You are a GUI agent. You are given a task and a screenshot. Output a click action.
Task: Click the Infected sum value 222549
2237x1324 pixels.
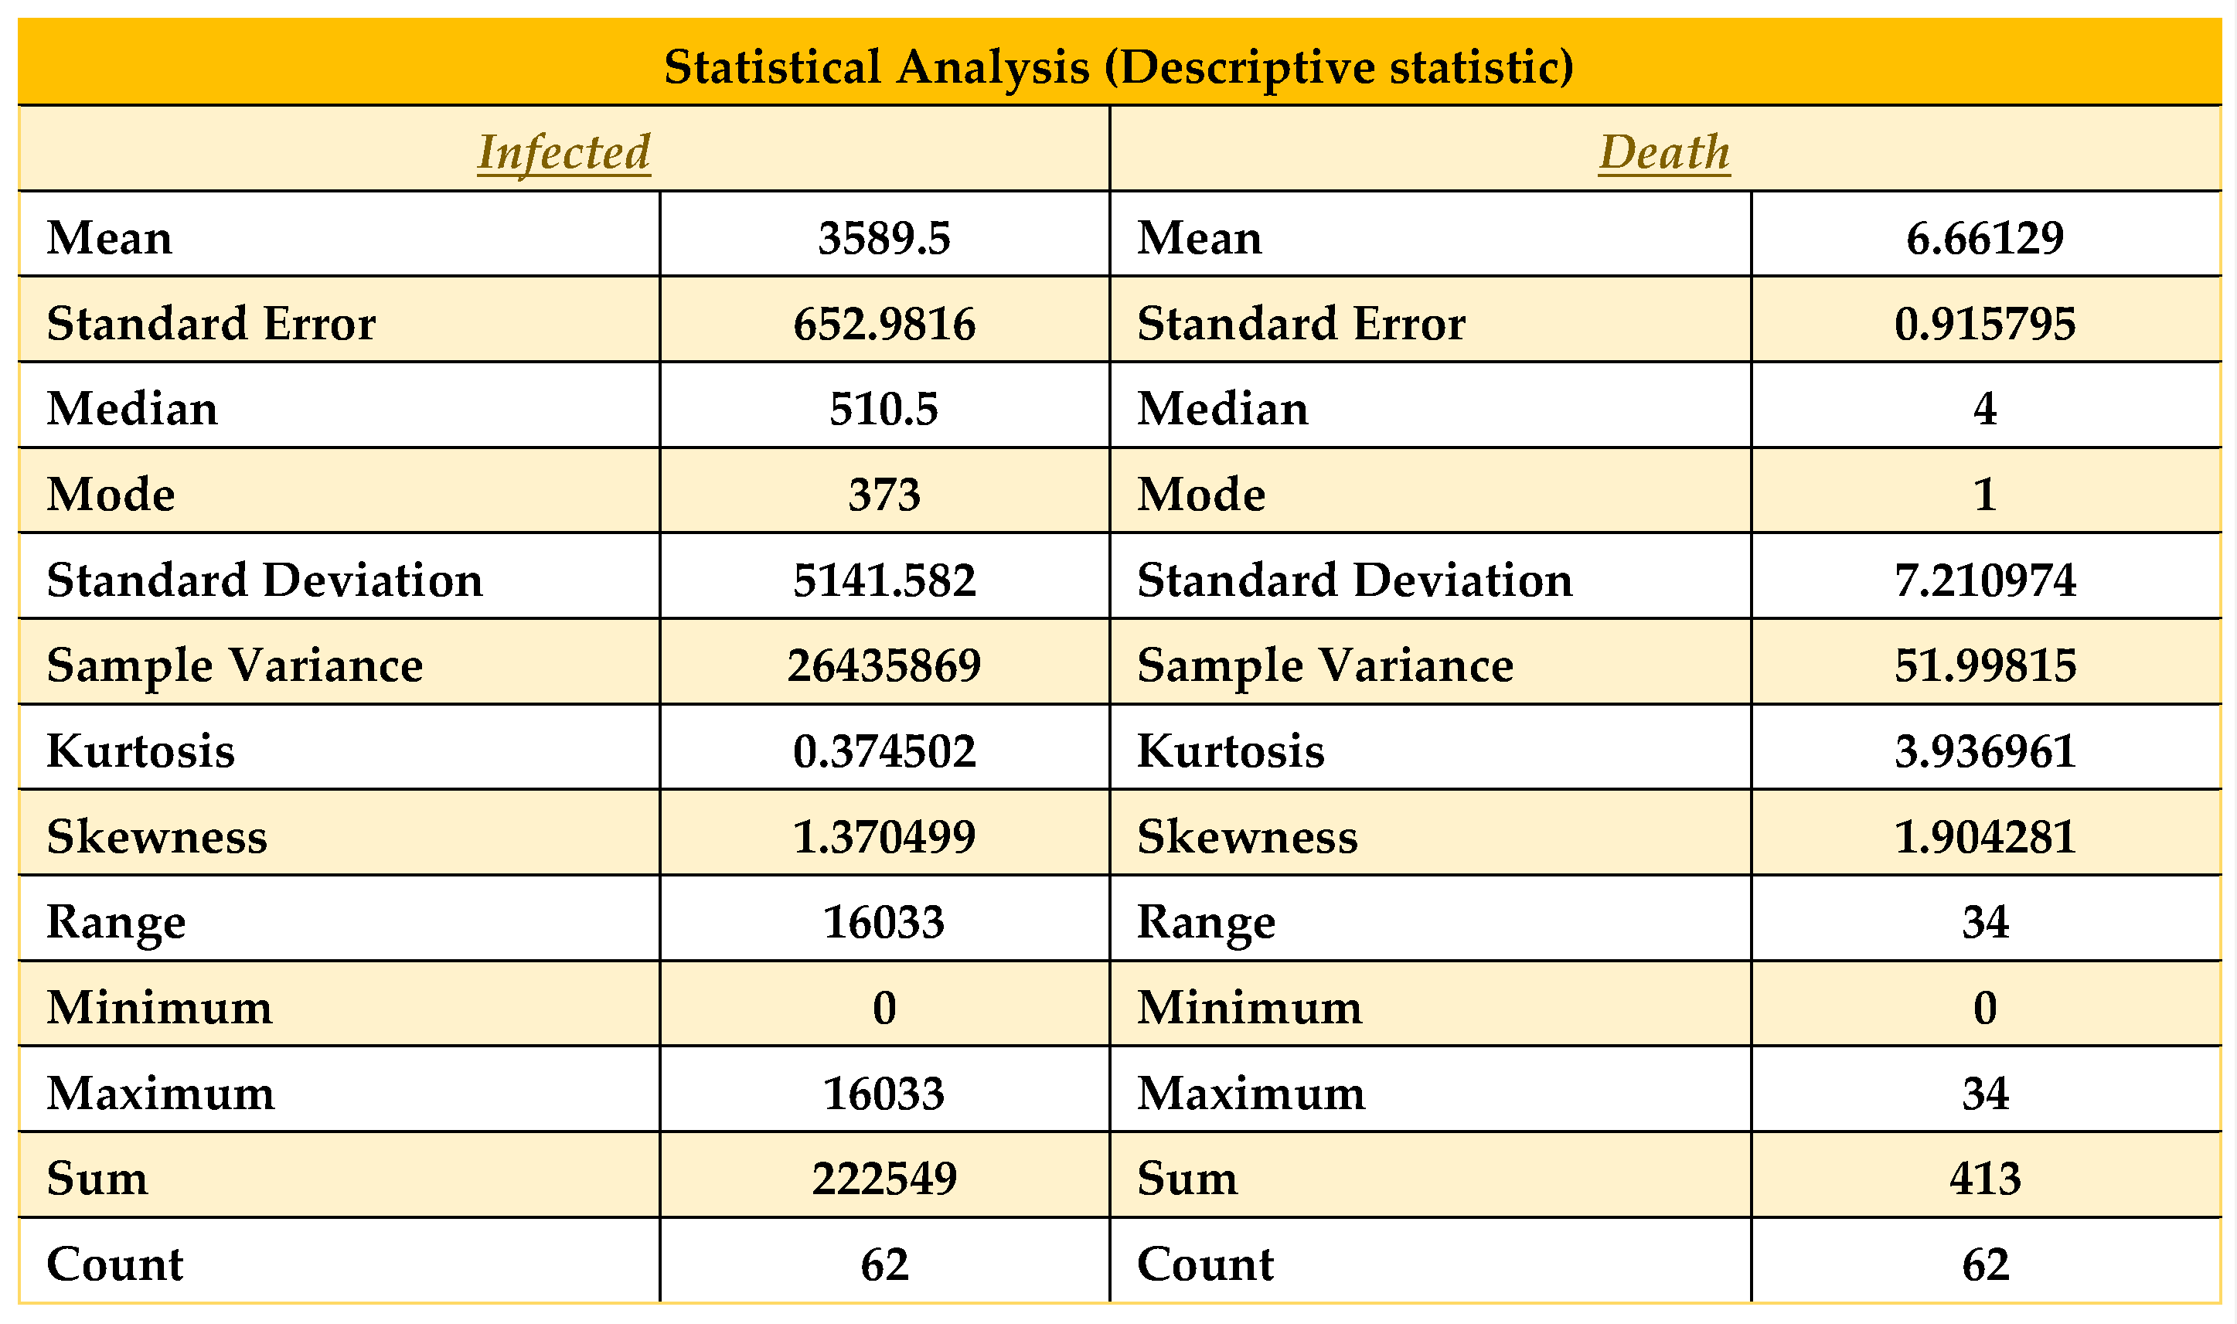(884, 1179)
